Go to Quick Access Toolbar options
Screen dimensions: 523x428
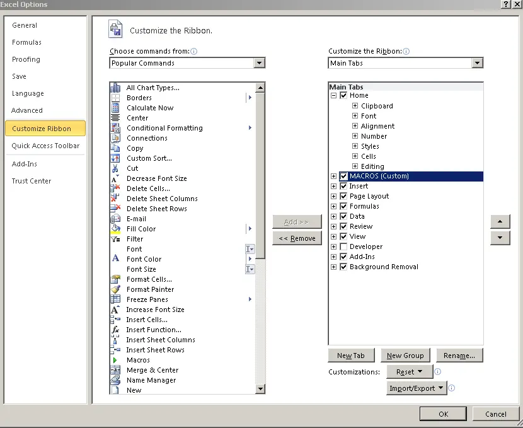pos(45,146)
